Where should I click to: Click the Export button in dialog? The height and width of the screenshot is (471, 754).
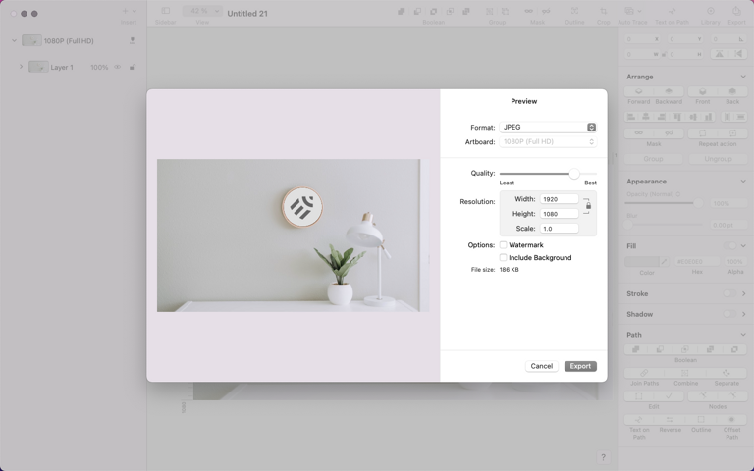(x=580, y=366)
